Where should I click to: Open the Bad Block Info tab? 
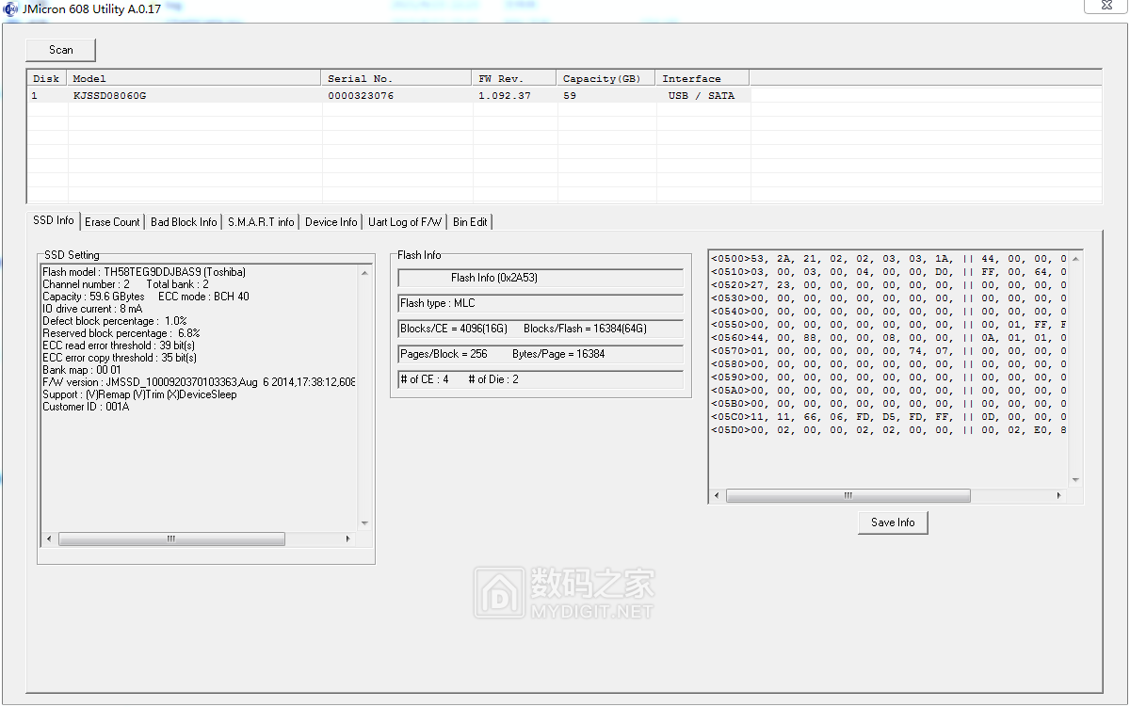184,222
